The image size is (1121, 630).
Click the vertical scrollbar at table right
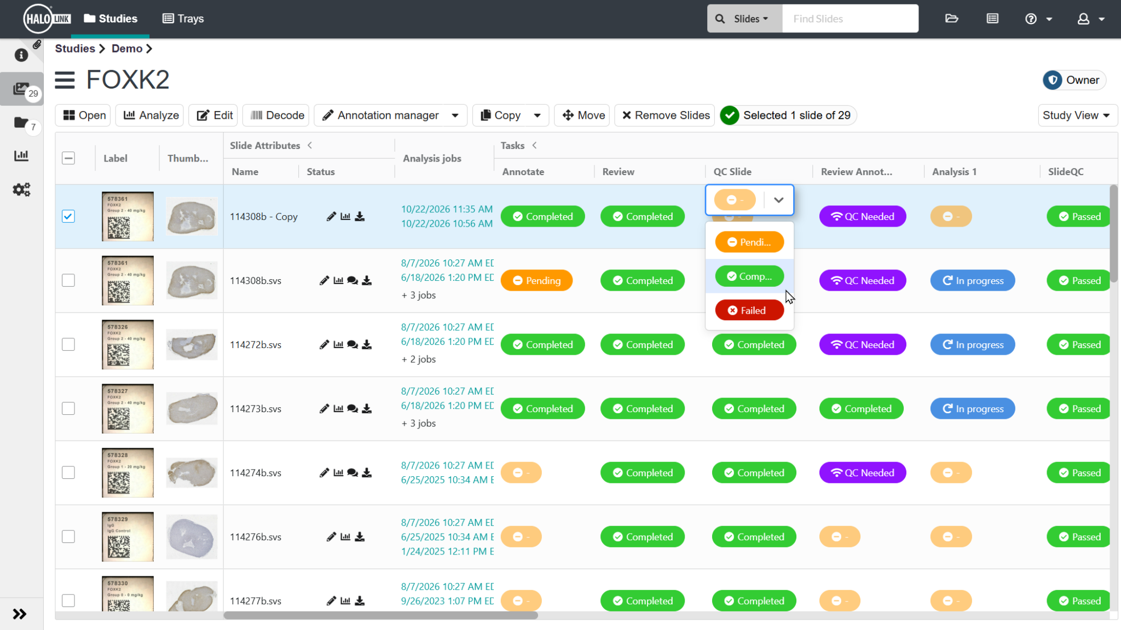click(x=1113, y=234)
